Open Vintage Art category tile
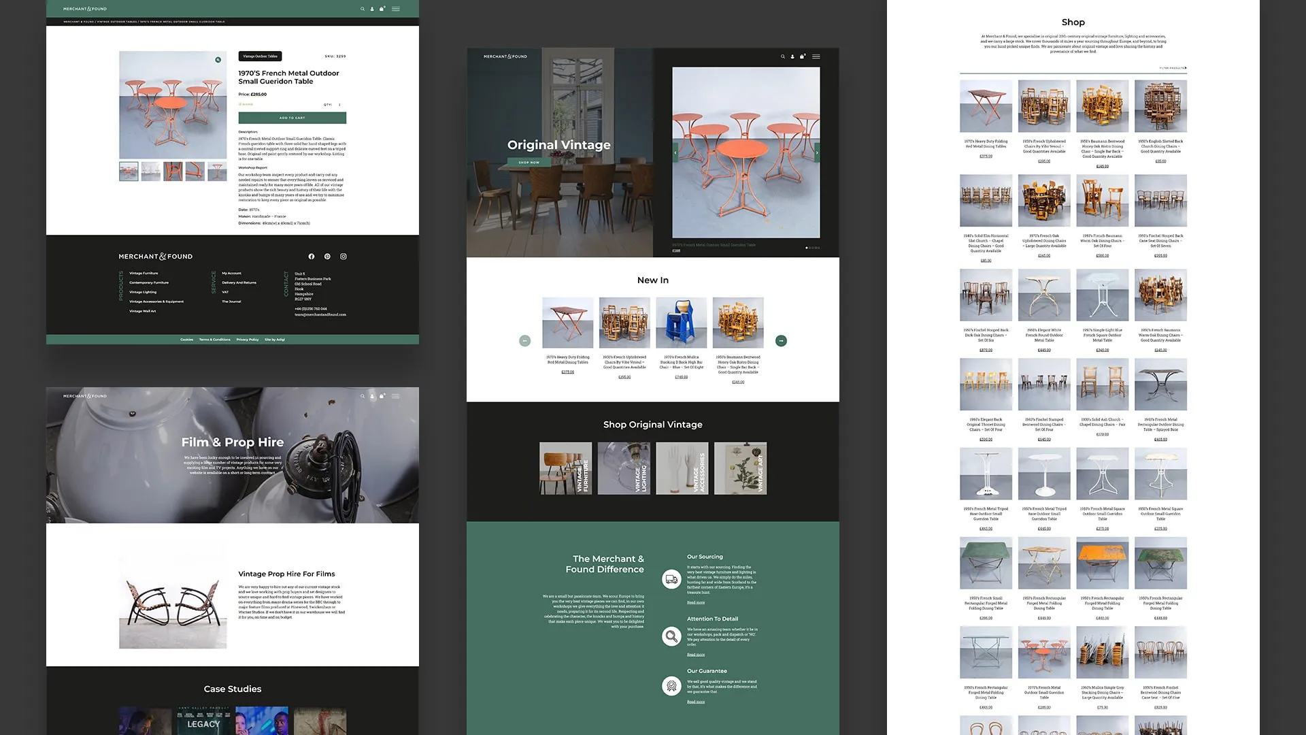 741,468
